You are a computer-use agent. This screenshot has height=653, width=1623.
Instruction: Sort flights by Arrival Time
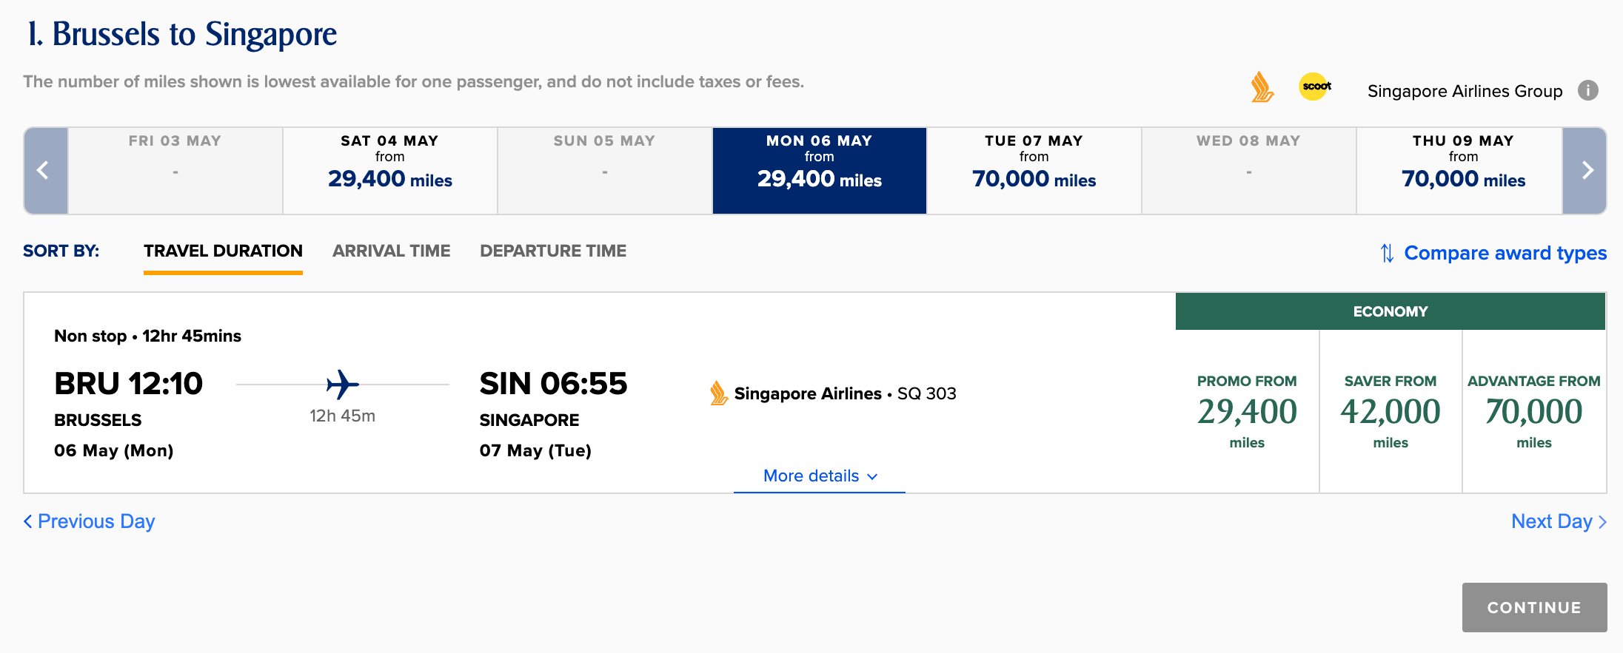pyautogui.click(x=391, y=251)
